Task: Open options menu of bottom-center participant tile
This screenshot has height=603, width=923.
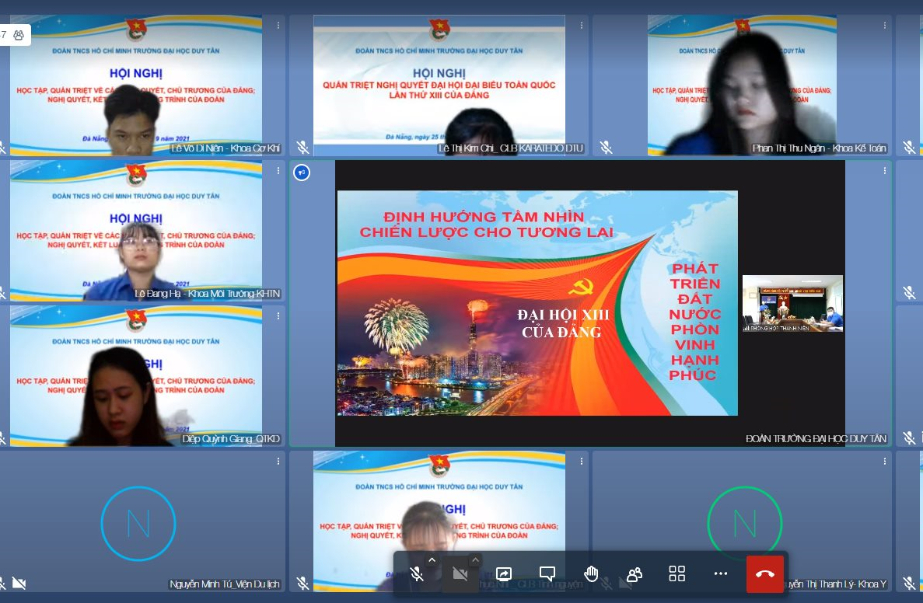Action: 582,462
